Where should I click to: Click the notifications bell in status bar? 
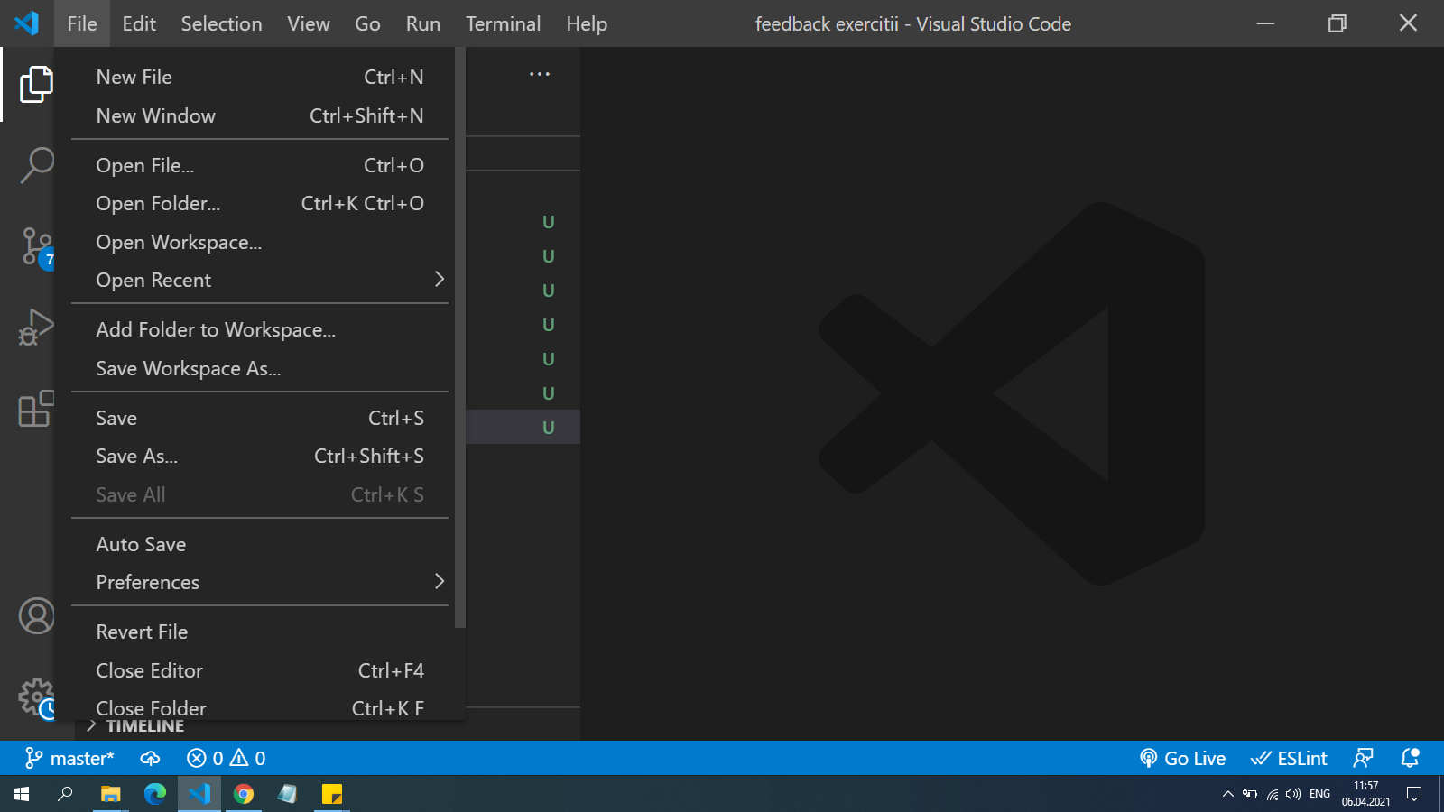1409,758
